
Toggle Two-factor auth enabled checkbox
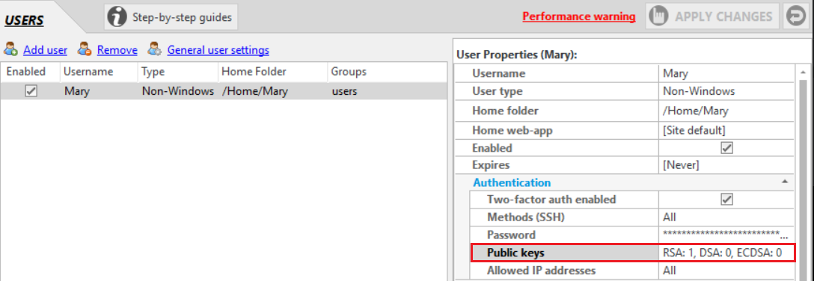[x=726, y=199]
